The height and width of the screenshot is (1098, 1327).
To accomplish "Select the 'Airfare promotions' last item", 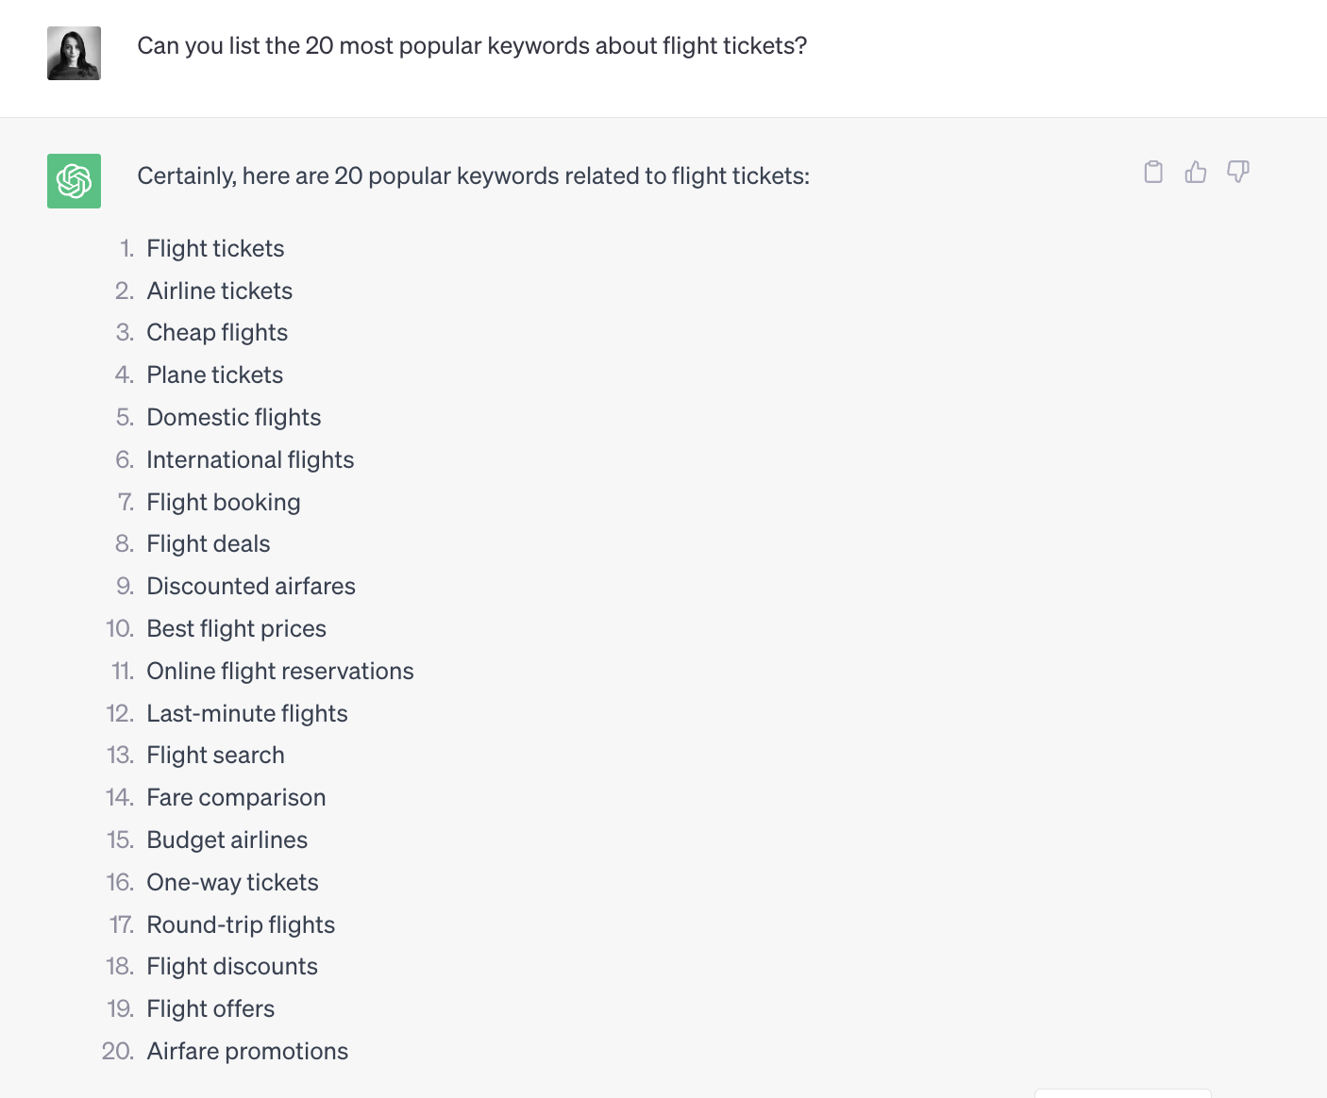I will 247,1052.
